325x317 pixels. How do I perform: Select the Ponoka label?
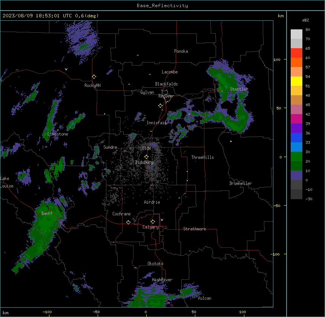pos(181,51)
